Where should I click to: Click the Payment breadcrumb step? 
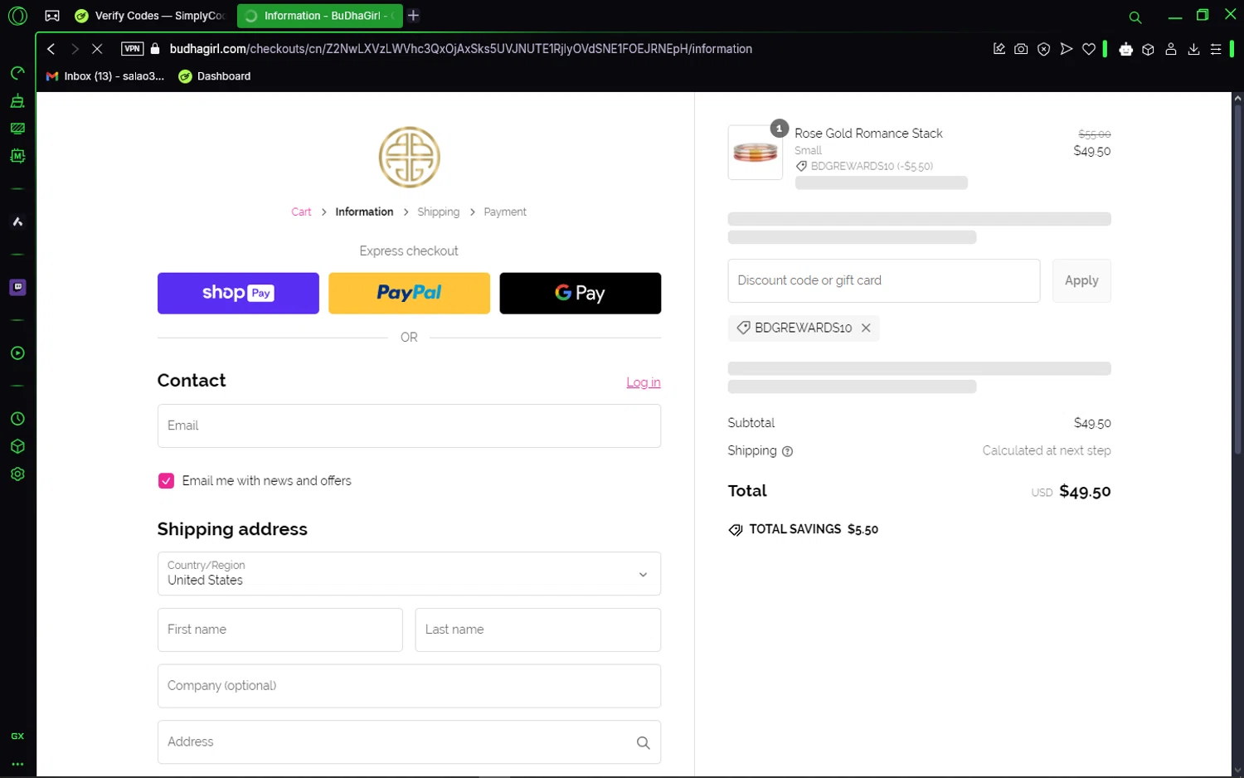click(x=505, y=212)
